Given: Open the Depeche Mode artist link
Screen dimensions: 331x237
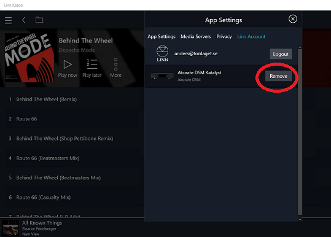Looking at the screenshot, I should (x=77, y=50).
